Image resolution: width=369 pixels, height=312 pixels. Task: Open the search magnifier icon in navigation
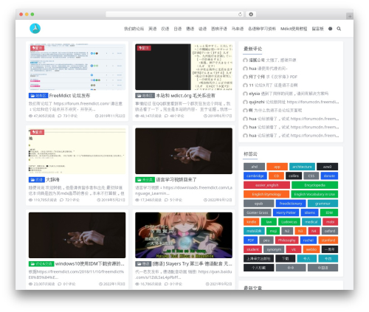(x=339, y=29)
